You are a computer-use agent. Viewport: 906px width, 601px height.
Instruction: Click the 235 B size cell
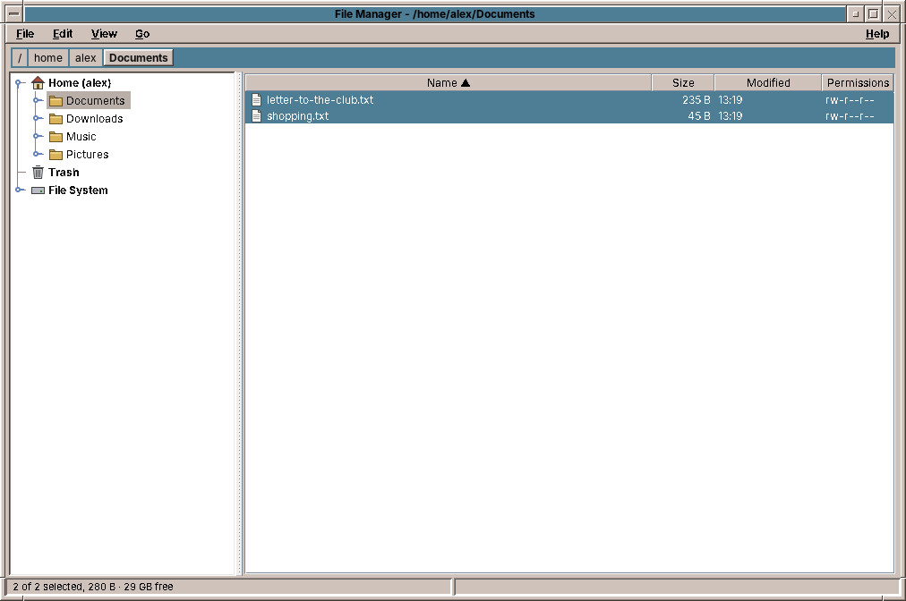(x=697, y=100)
